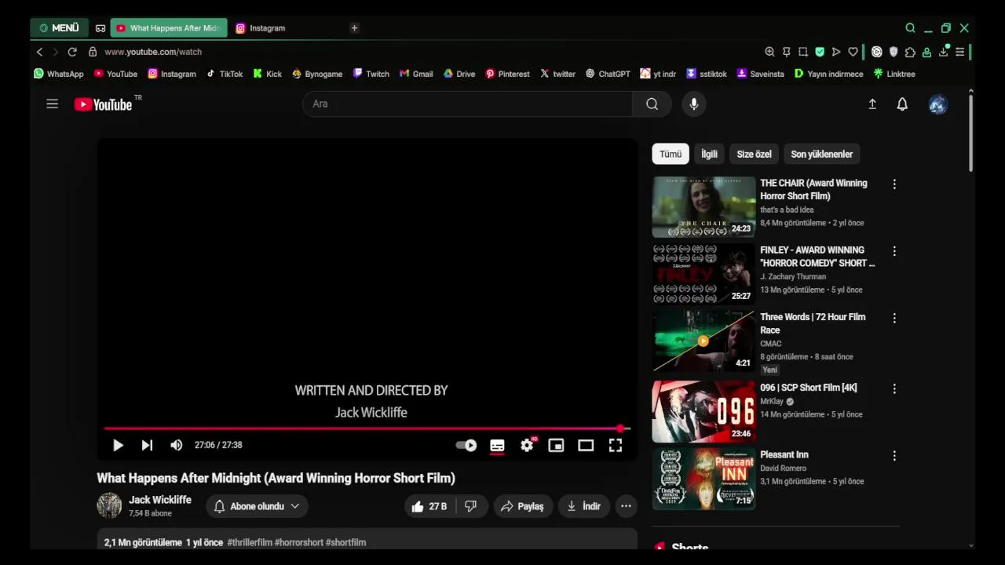This screenshot has height=565, width=1005.
Task: Expand the Abone olundu subscription dropdown
Action: point(257,506)
